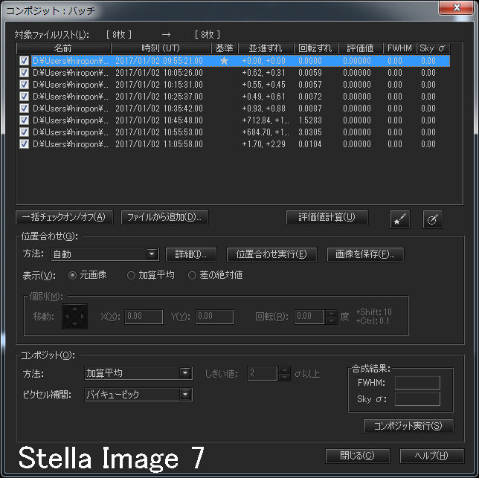This screenshot has height=478, width=479.
Task: Uncheck the file row timed 10:45:48.00
Action: (24, 120)
